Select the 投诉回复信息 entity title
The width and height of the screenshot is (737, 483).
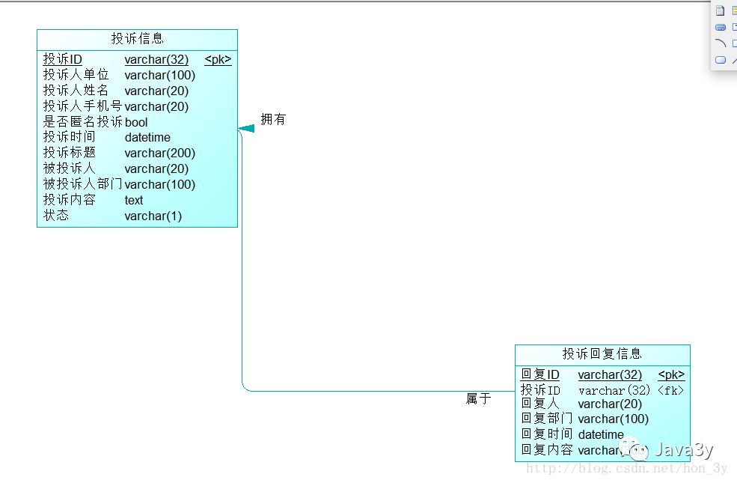(602, 353)
